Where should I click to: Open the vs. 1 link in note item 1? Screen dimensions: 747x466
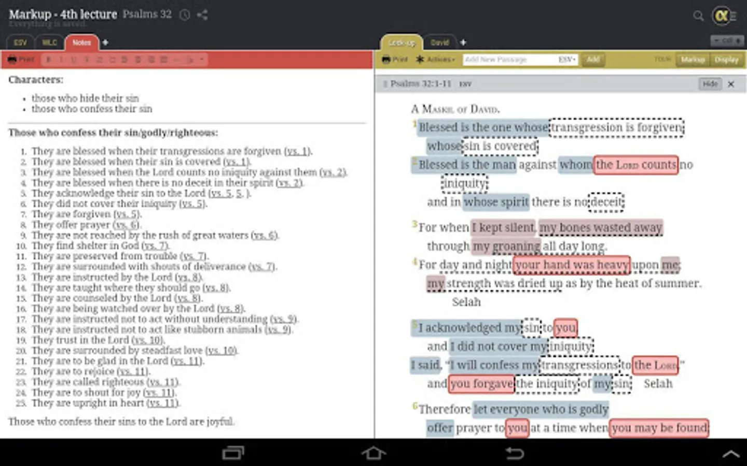pyautogui.click(x=297, y=151)
